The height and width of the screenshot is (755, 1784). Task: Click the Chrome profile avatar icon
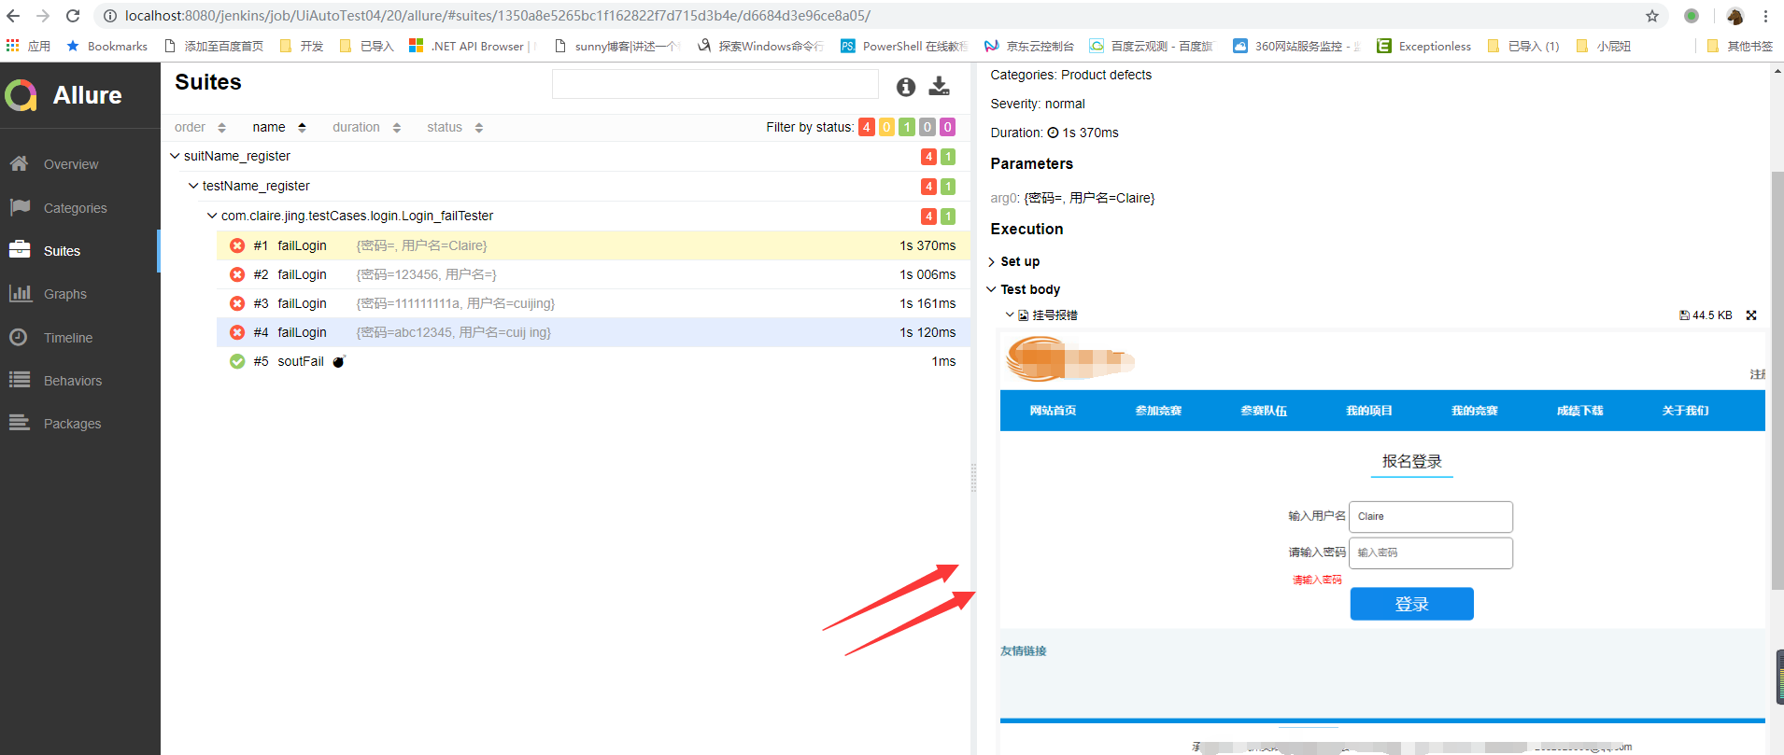1735,16
